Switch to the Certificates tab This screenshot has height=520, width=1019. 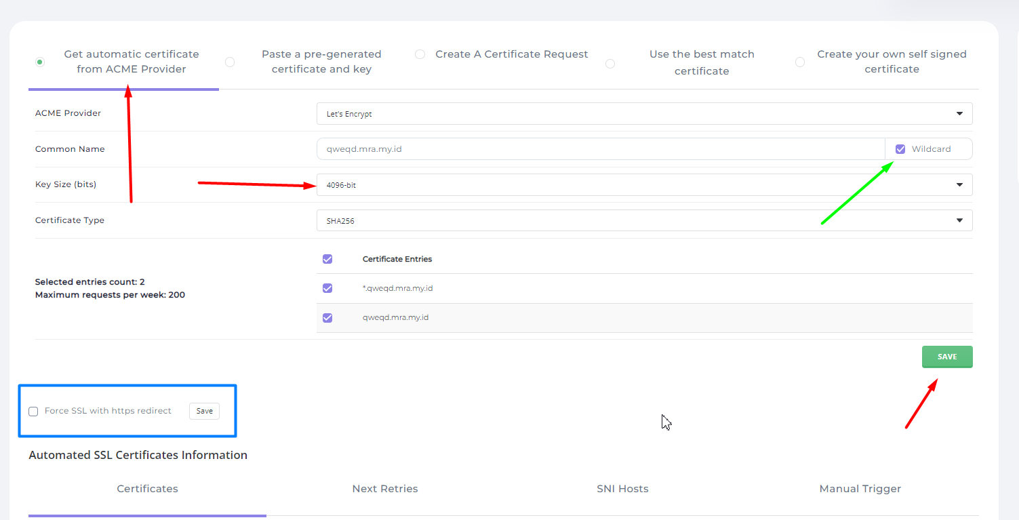coord(147,489)
